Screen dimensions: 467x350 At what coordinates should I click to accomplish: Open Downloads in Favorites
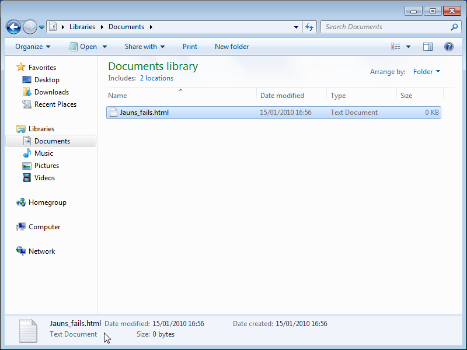51,92
